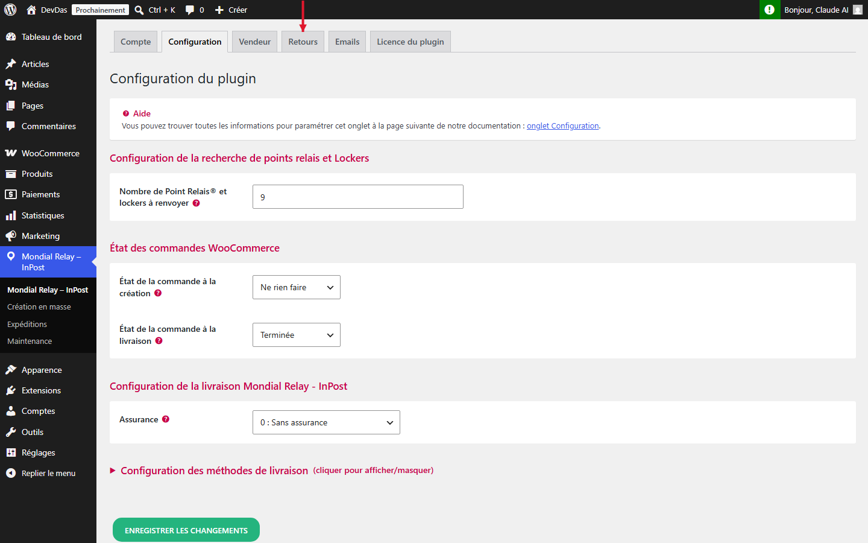Click the Configuration du plugin heading
The image size is (868, 543).
(x=183, y=78)
